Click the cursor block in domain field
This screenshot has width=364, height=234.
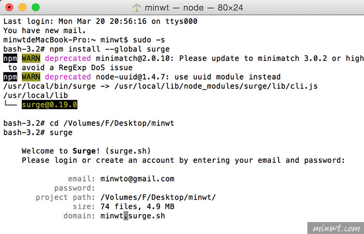(126, 216)
